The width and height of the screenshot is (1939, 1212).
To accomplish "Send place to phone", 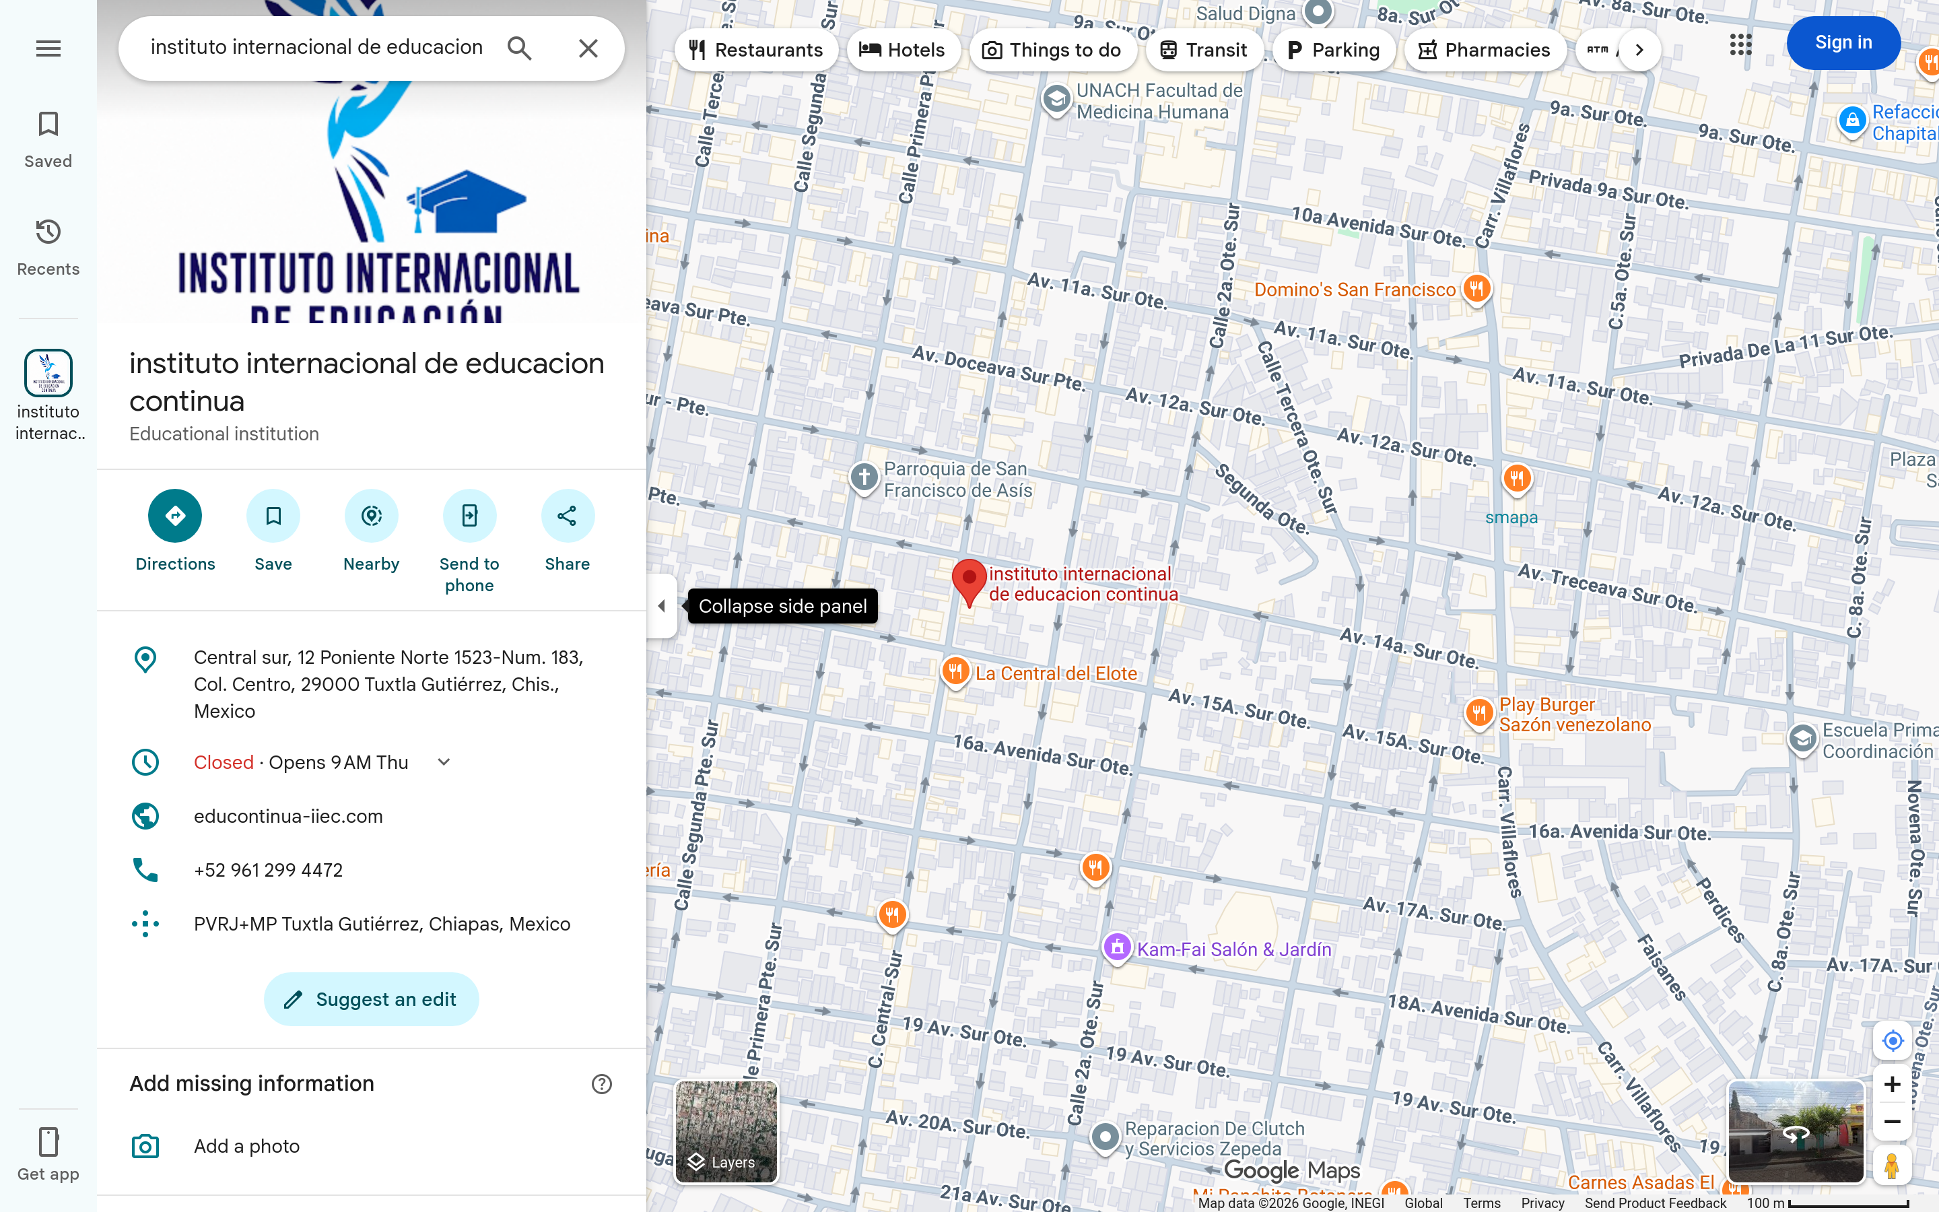I will click(469, 542).
